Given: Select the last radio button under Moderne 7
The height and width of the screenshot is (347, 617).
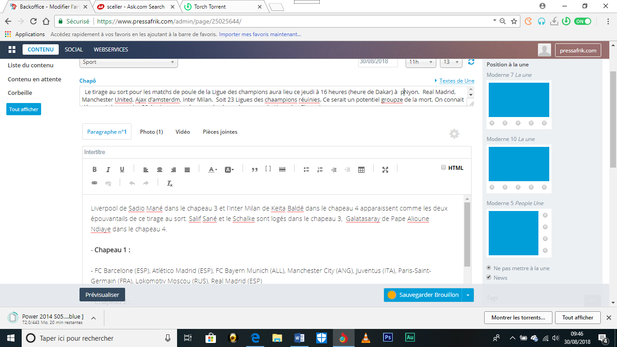Looking at the screenshot, I should tap(544, 123).
